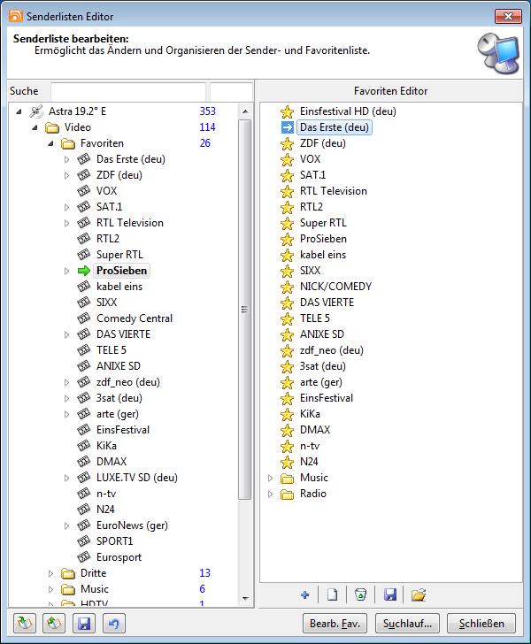Click the recycle bin delete icon
Screen dimensions: 531x644
(360, 594)
